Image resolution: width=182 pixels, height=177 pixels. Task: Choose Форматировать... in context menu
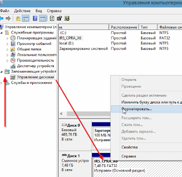pyautogui.click(x=147, y=109)
